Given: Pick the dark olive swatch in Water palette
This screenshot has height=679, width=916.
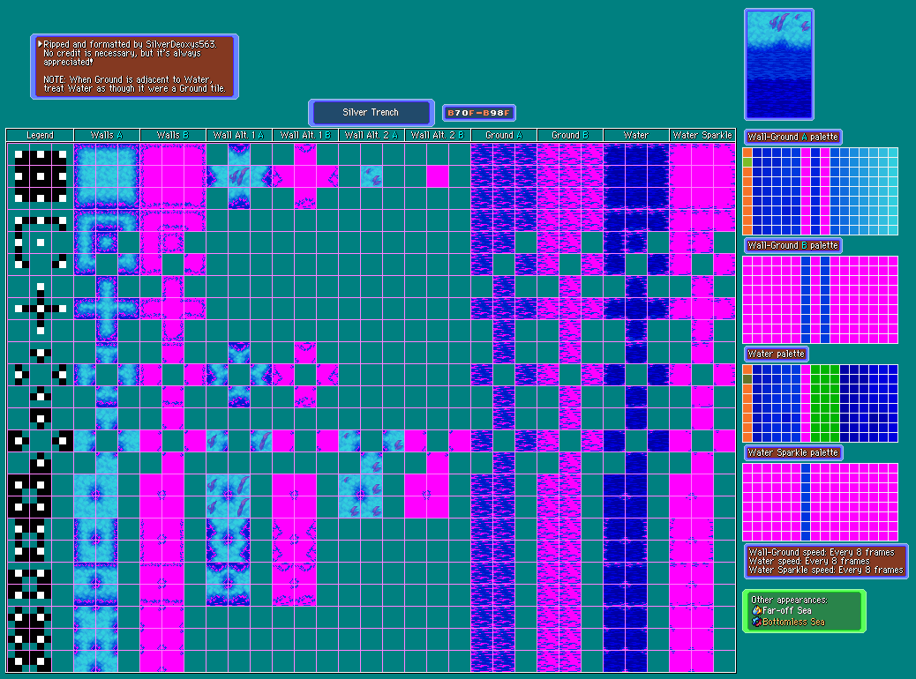Looking at the screenshot, I should click(x=747, y=379).
